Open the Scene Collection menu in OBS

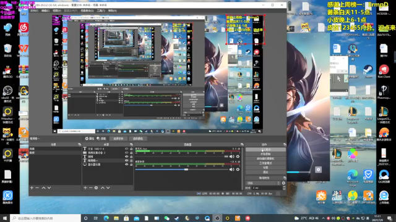[x=87, y=10]
